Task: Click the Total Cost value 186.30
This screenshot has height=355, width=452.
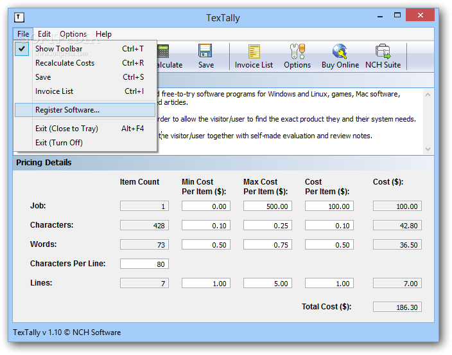Action: pos(397,307)
